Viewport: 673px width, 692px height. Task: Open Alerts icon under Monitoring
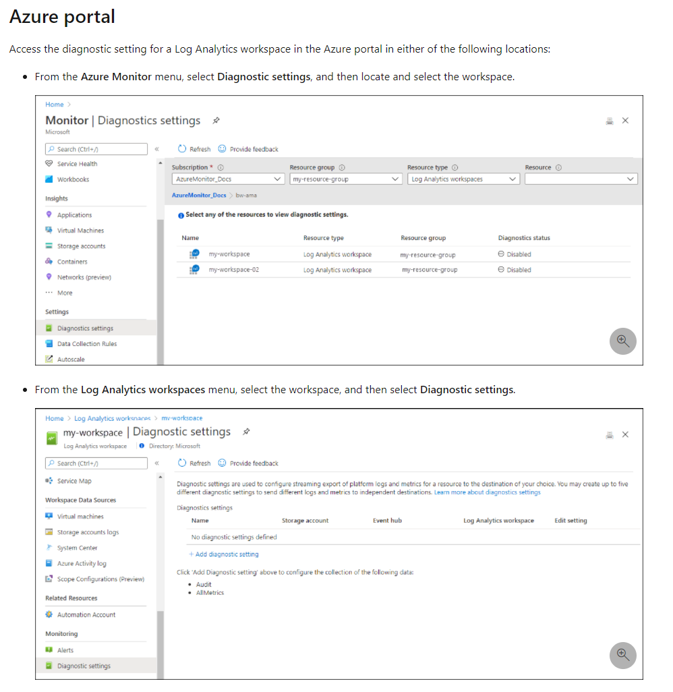point(49,650)
